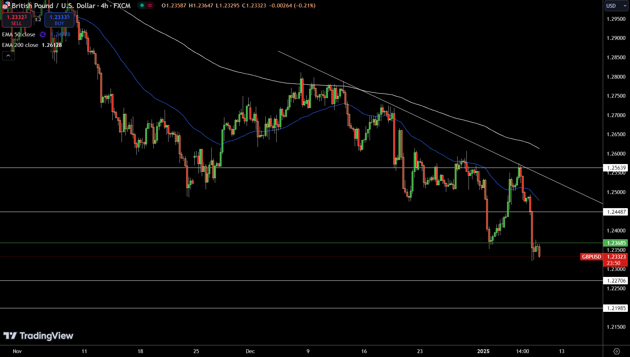
Task: Click the −0.00264 (−0.21%) change value
Action: (x=292, y=6)
